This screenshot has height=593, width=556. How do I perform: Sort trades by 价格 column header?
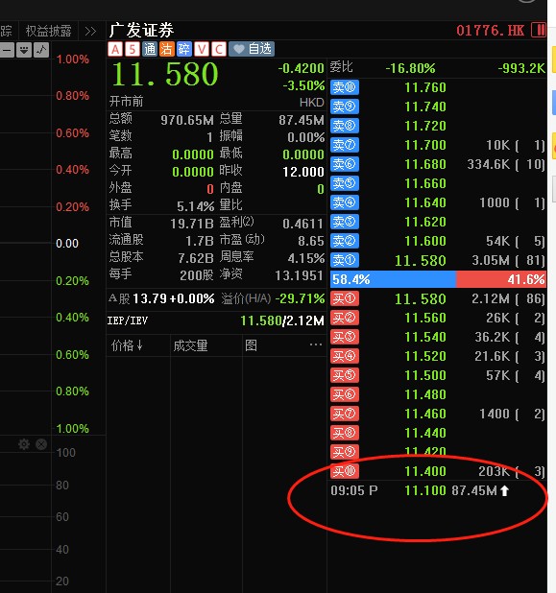pyautogui.click(x=127, y=345)
